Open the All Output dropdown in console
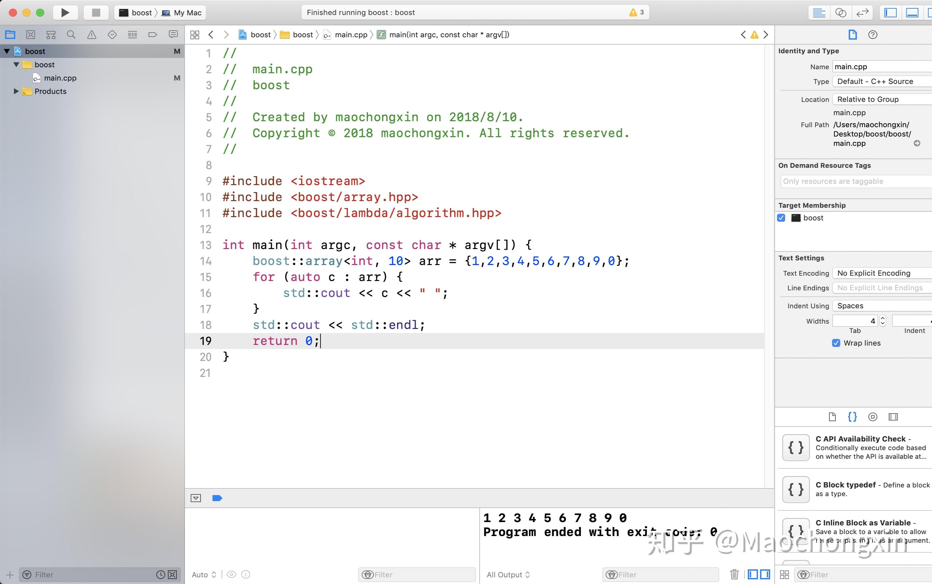Screen dimensions: 932x584 click(507, 574)
